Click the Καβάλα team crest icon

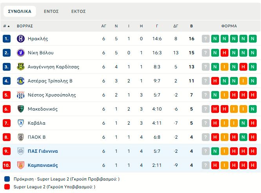[20, 123]
